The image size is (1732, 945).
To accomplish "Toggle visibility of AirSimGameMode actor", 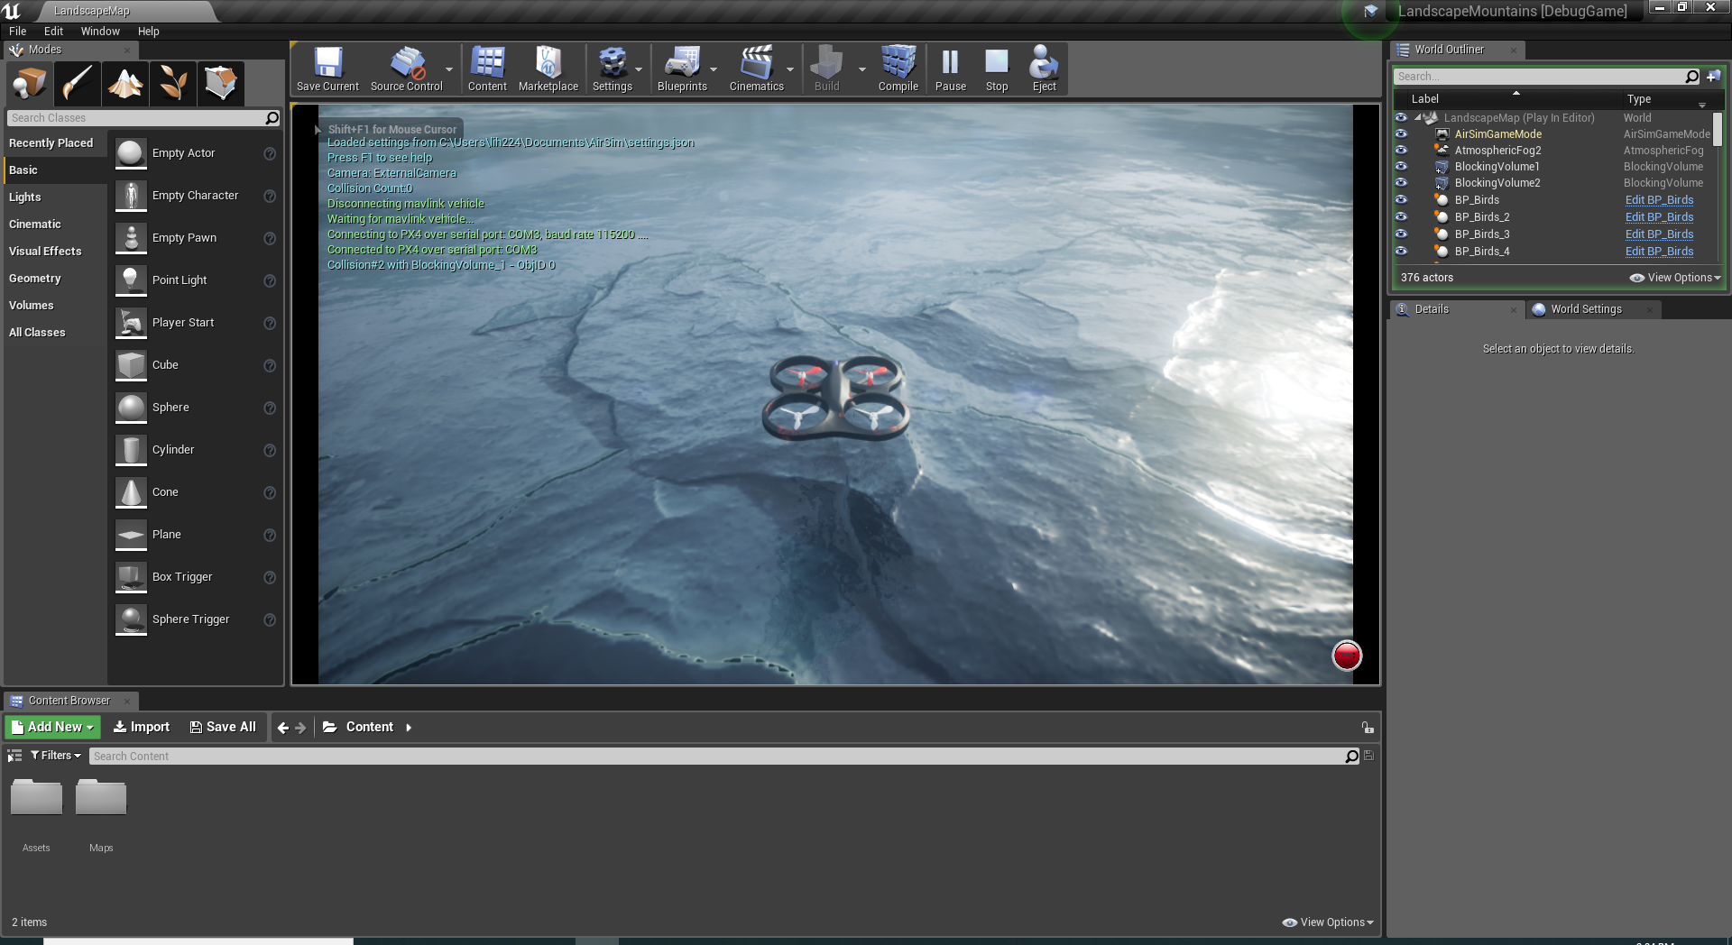I will pos(1401,133).
